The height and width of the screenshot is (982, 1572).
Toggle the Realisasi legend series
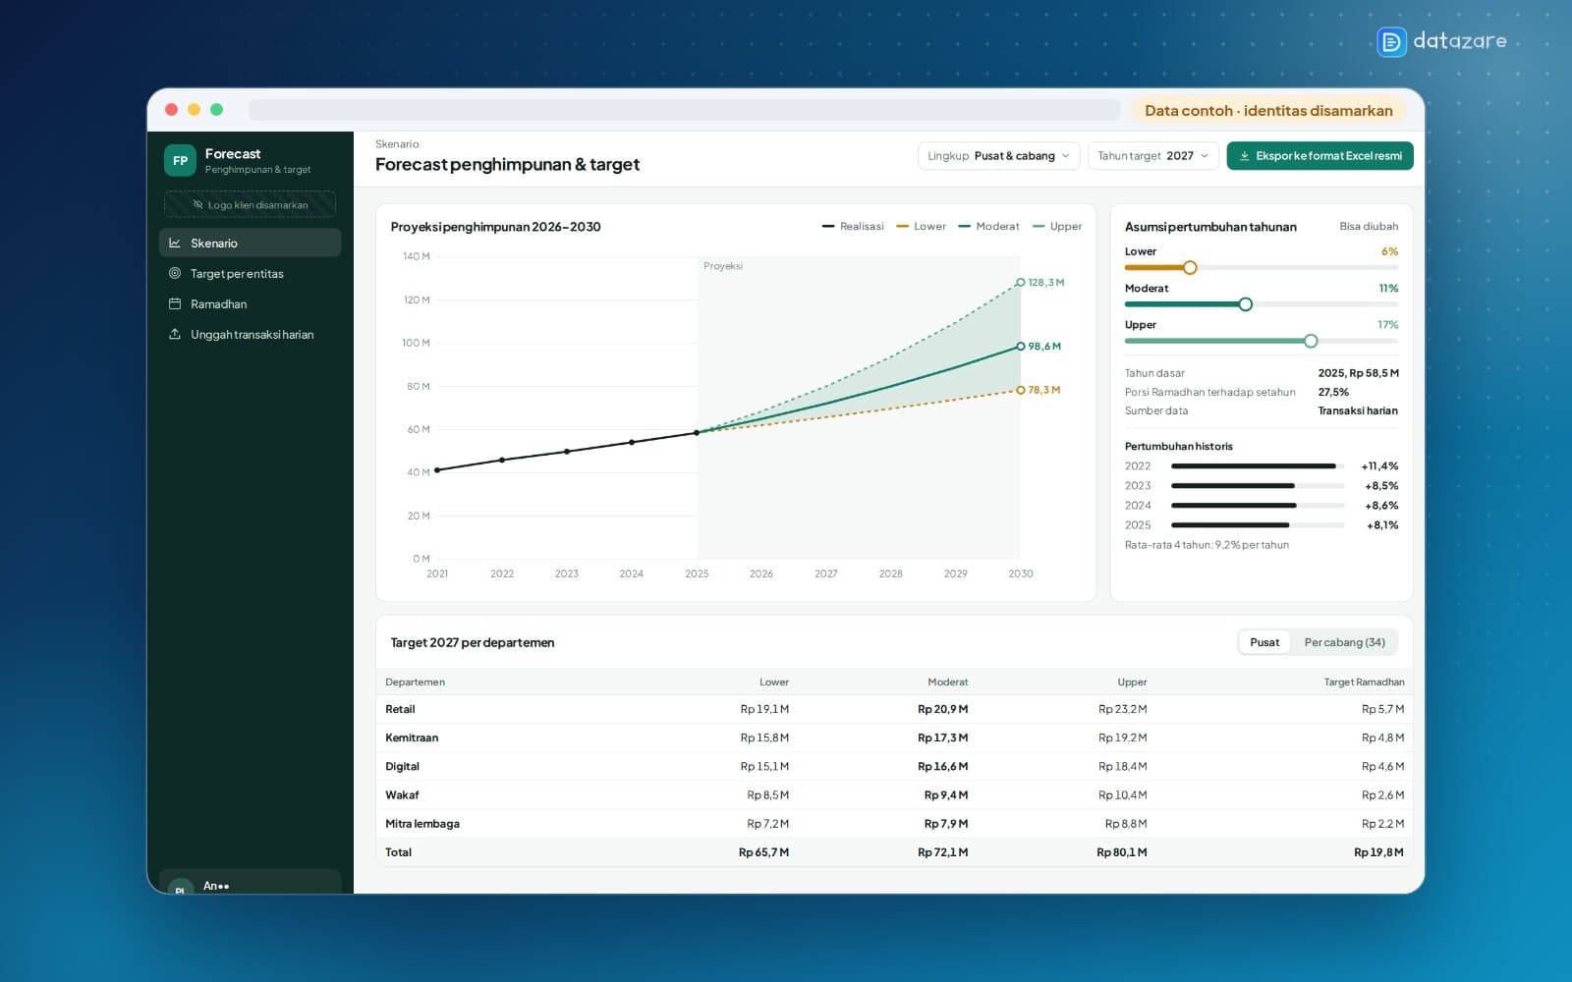point(853,227)
